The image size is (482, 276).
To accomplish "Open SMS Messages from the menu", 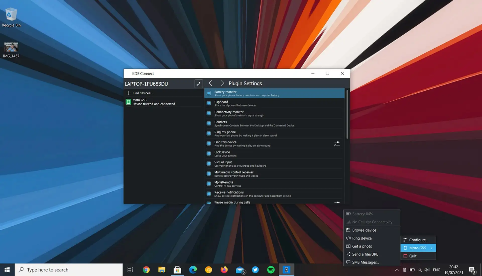I will [x=365, y=262].
